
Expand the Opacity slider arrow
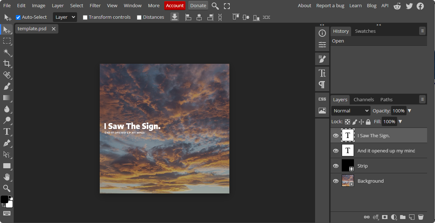pyautogui.click(x=409, y=111)
